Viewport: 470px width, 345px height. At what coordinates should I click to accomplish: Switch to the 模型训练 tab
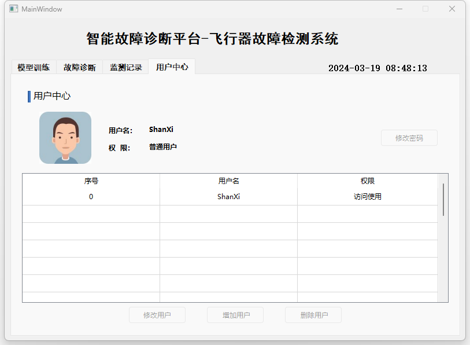(x=34, y=67)
